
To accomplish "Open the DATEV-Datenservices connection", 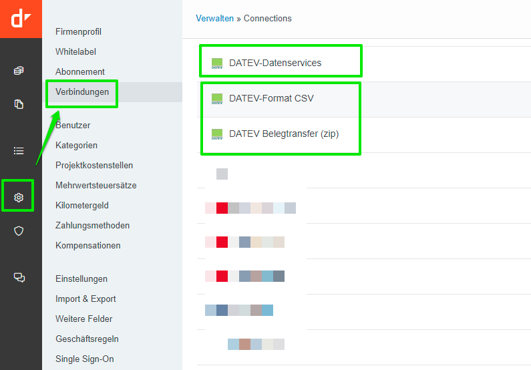I will point(275,63).
